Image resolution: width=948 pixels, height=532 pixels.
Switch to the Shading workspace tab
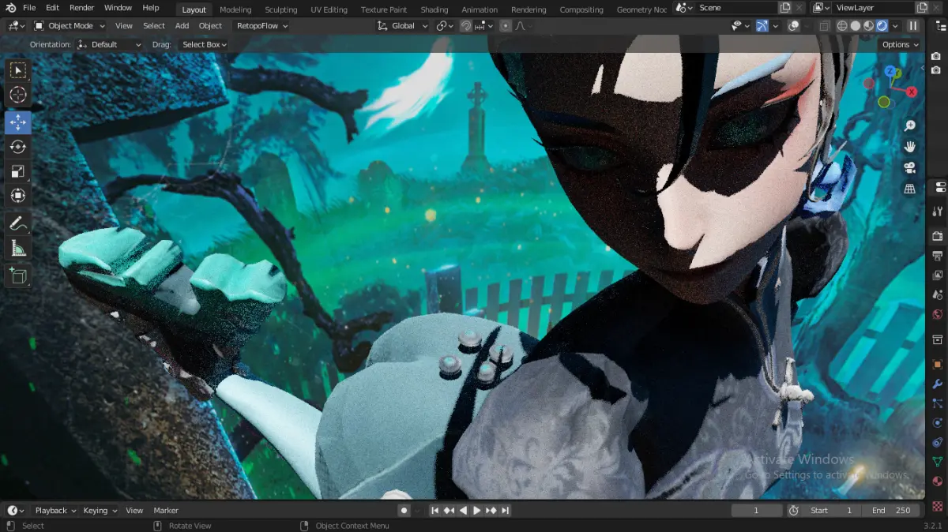point(434,9)
